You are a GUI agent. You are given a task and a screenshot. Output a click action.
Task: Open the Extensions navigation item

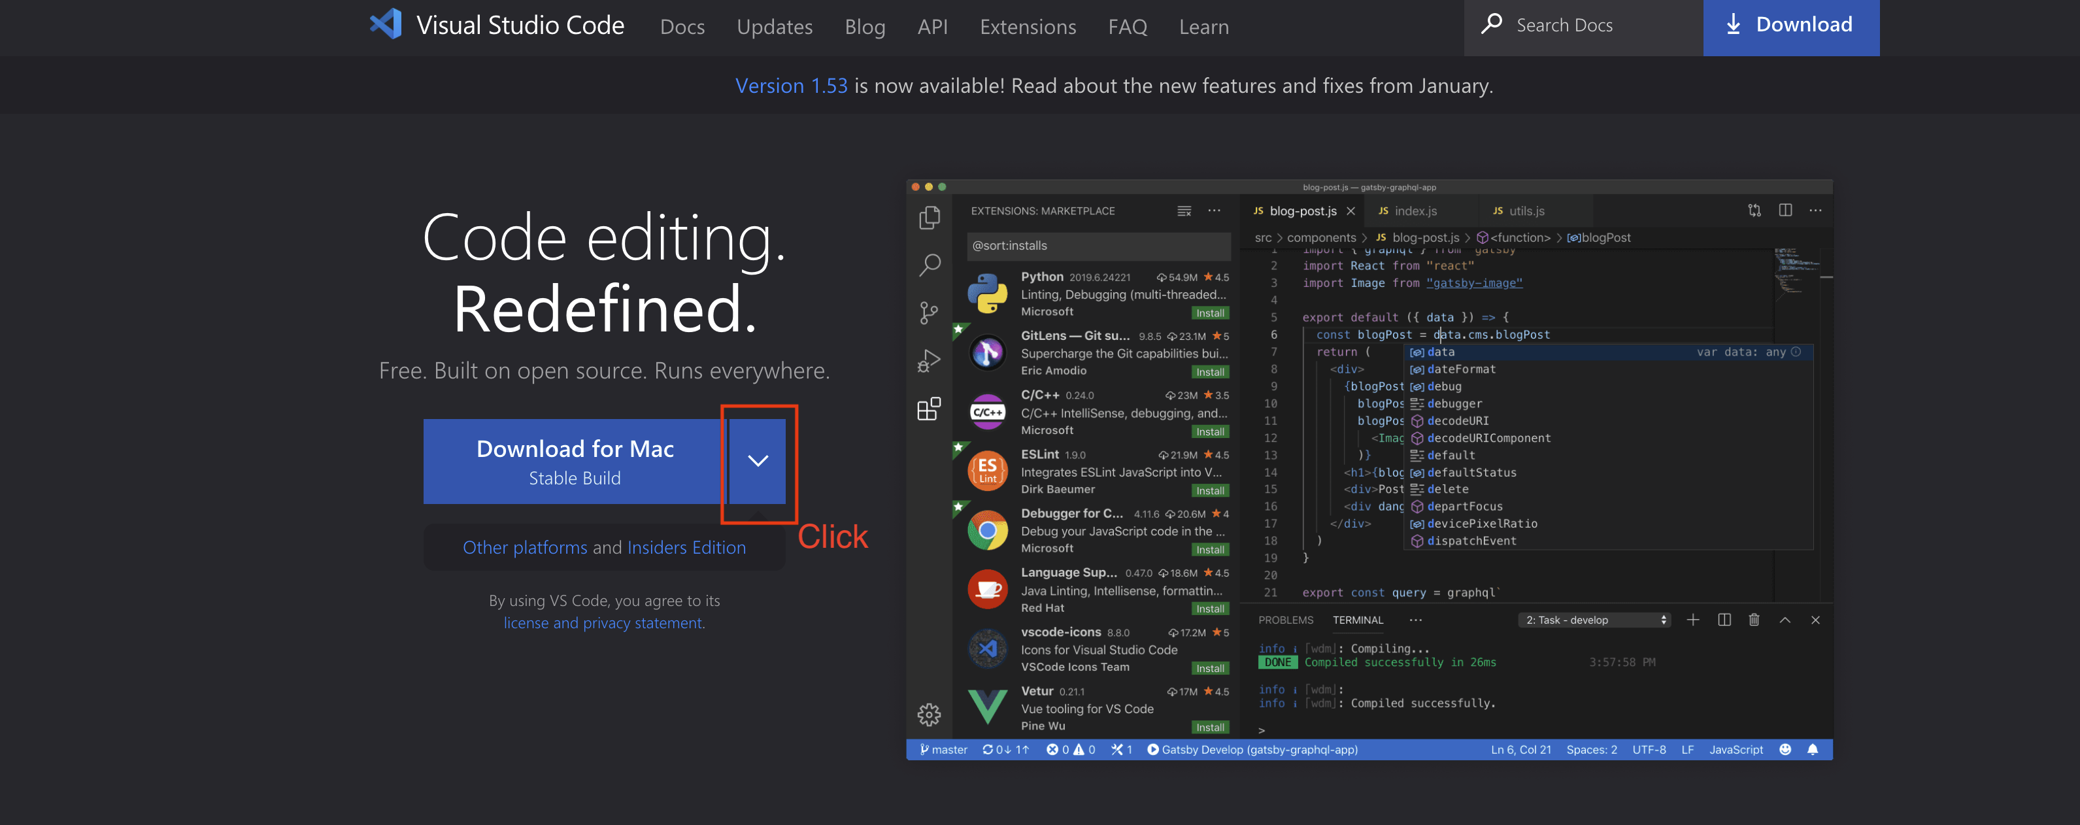(1028, 27)
